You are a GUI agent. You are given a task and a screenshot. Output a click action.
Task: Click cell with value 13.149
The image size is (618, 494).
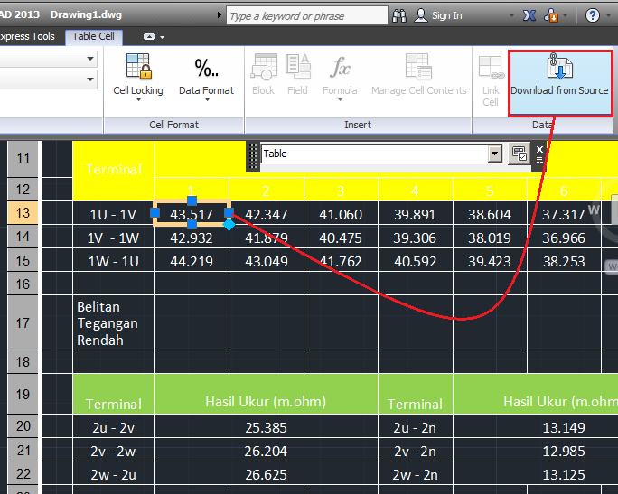[x=564, y=427]
